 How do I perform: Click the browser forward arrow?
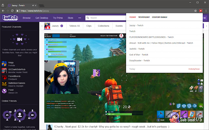pos(8,11)
